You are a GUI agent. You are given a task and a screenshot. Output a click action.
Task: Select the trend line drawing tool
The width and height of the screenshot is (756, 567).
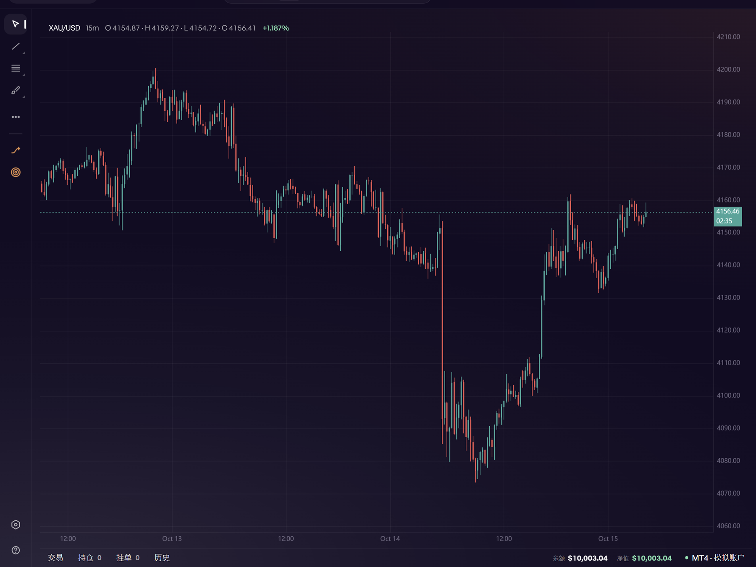[16, 46]
